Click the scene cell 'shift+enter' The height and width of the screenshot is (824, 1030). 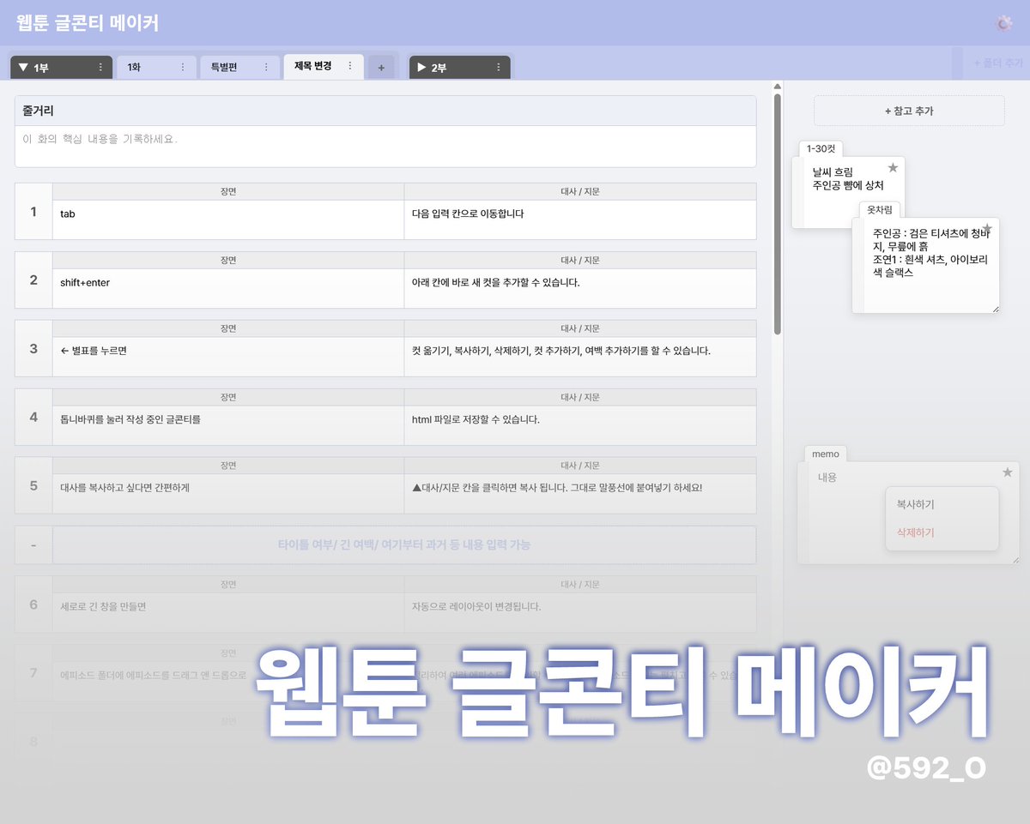[228, 288]
